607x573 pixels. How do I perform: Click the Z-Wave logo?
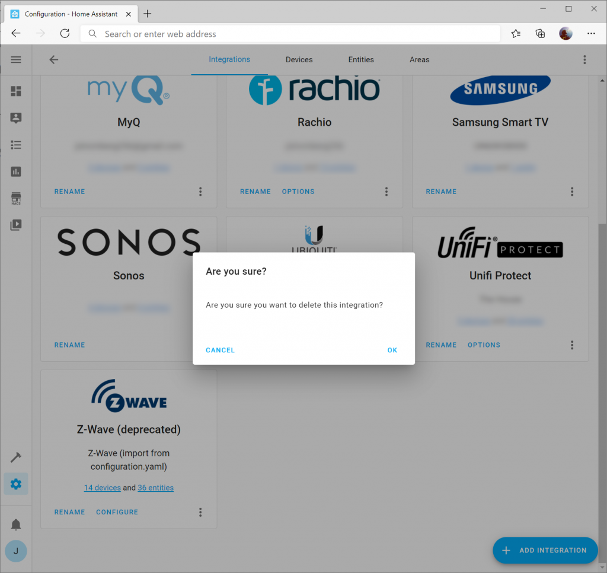tap(129, 396)
